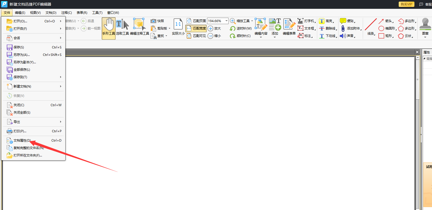The height and width of the screenshot is (210, 432).
Task: Expand the Open (打开) submenu arrow
Action: pos(61,21)
